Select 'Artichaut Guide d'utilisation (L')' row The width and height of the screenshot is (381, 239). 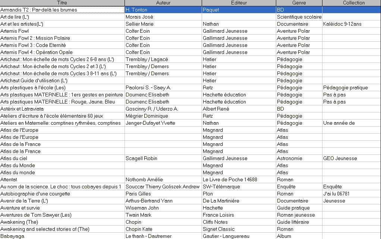tap(34, 80)
